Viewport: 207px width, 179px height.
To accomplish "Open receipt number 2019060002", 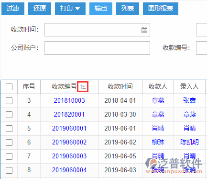I will point(69,142).
